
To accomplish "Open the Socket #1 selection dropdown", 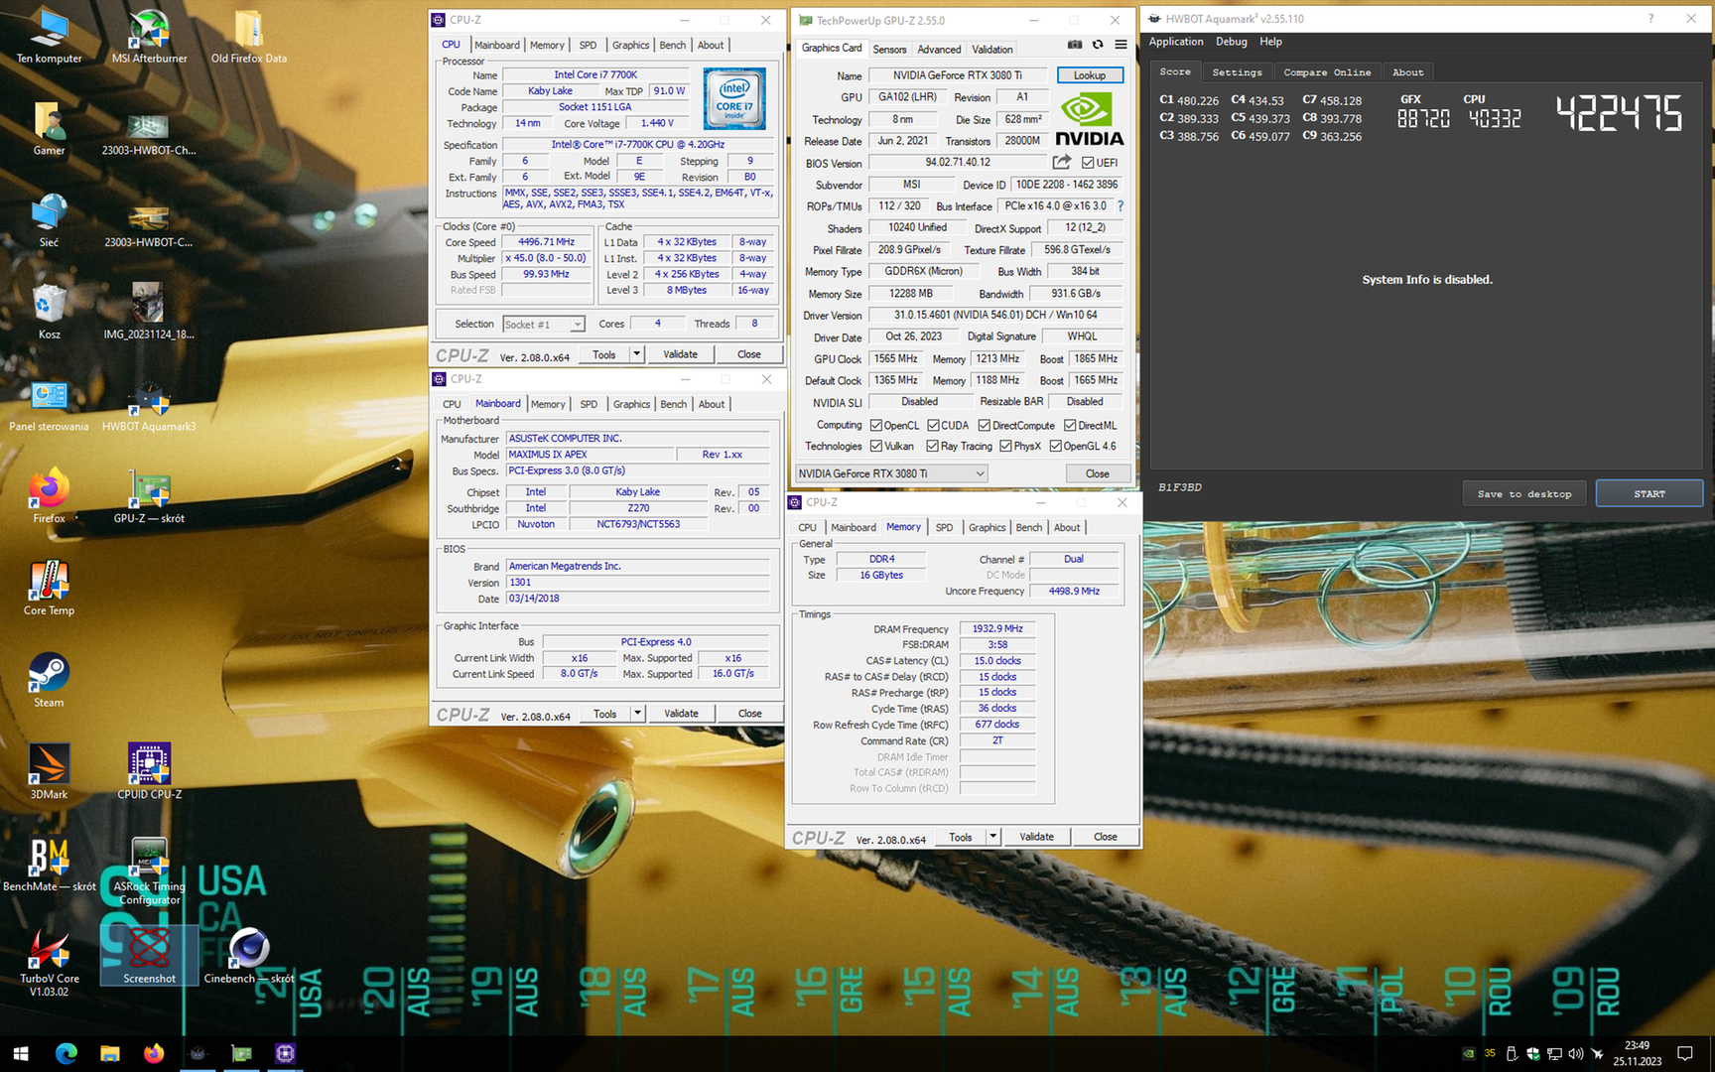I will [544, 324].
